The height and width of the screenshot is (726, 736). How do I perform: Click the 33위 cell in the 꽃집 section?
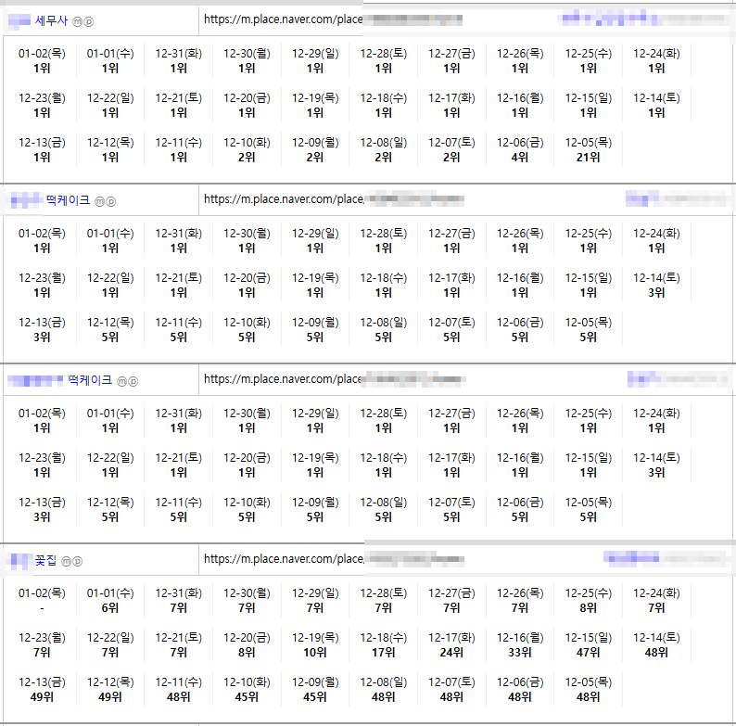point(520,653)
